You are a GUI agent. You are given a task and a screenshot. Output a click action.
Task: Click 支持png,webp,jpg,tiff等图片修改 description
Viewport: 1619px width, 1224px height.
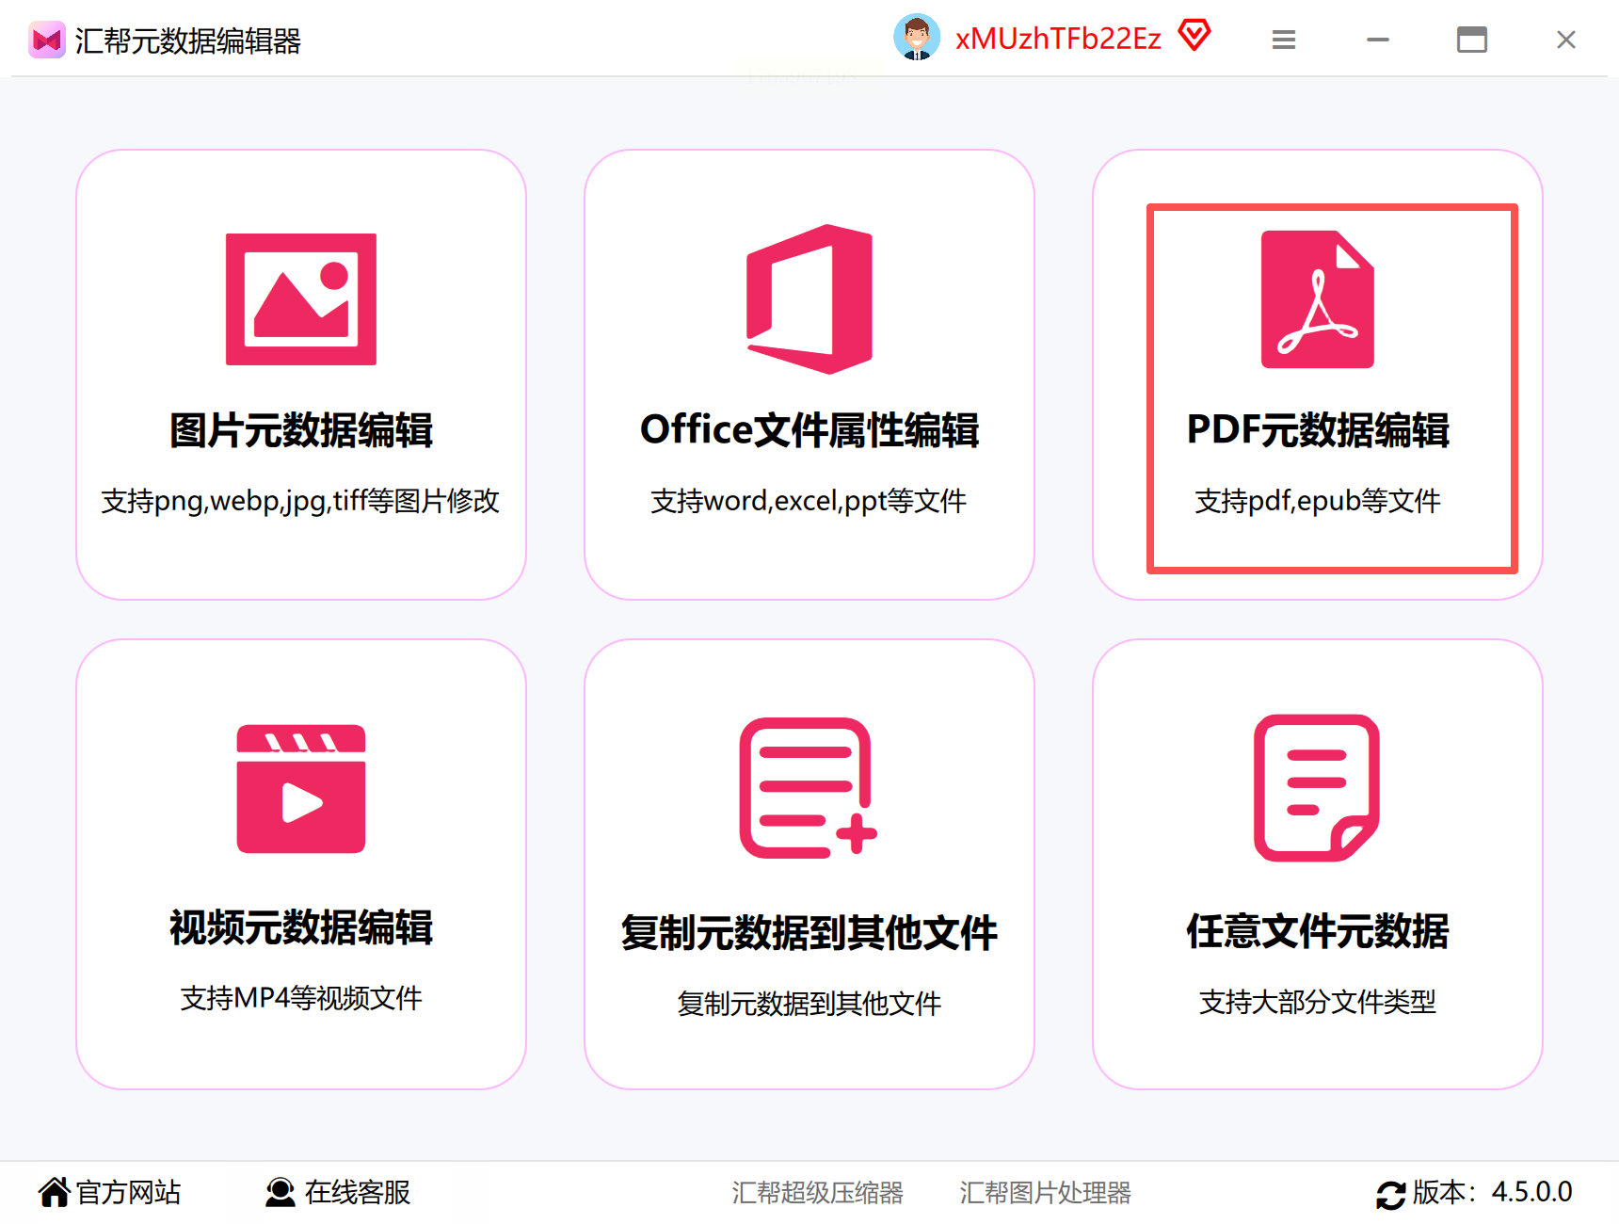pyautogui.click(x=300, y=501)
